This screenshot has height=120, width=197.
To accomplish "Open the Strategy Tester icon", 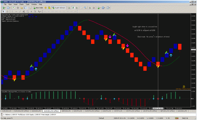I will [29, 8].
